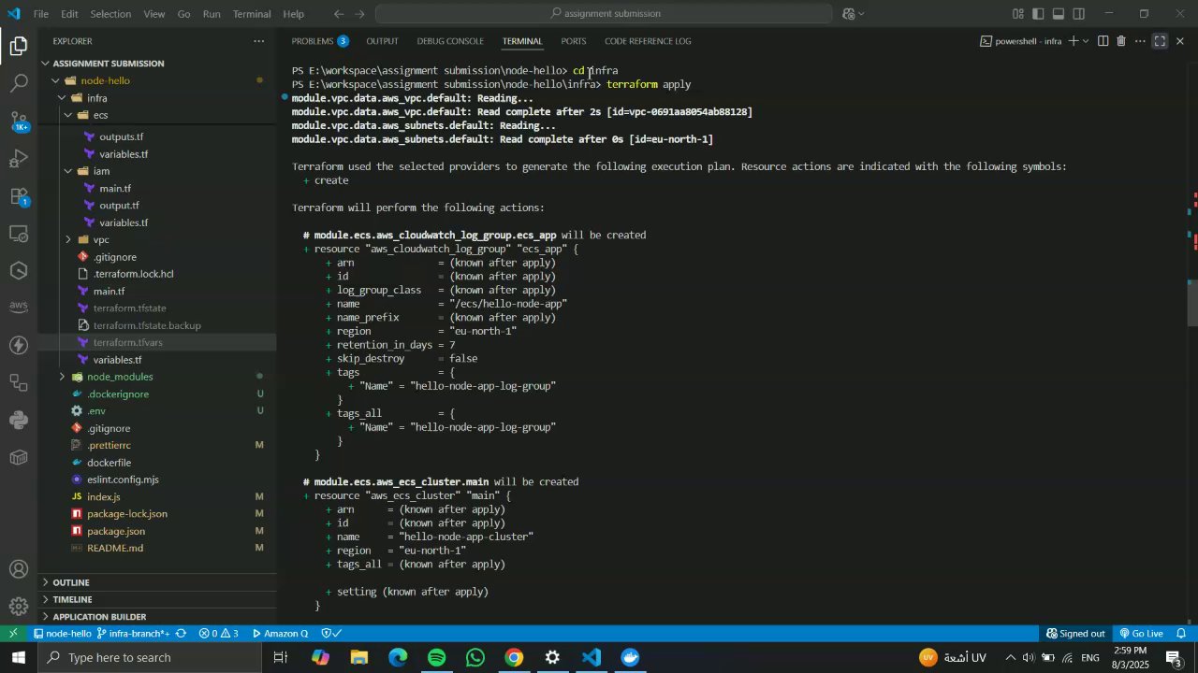Open Spotify from the taskbar

[x=437, y=658]
